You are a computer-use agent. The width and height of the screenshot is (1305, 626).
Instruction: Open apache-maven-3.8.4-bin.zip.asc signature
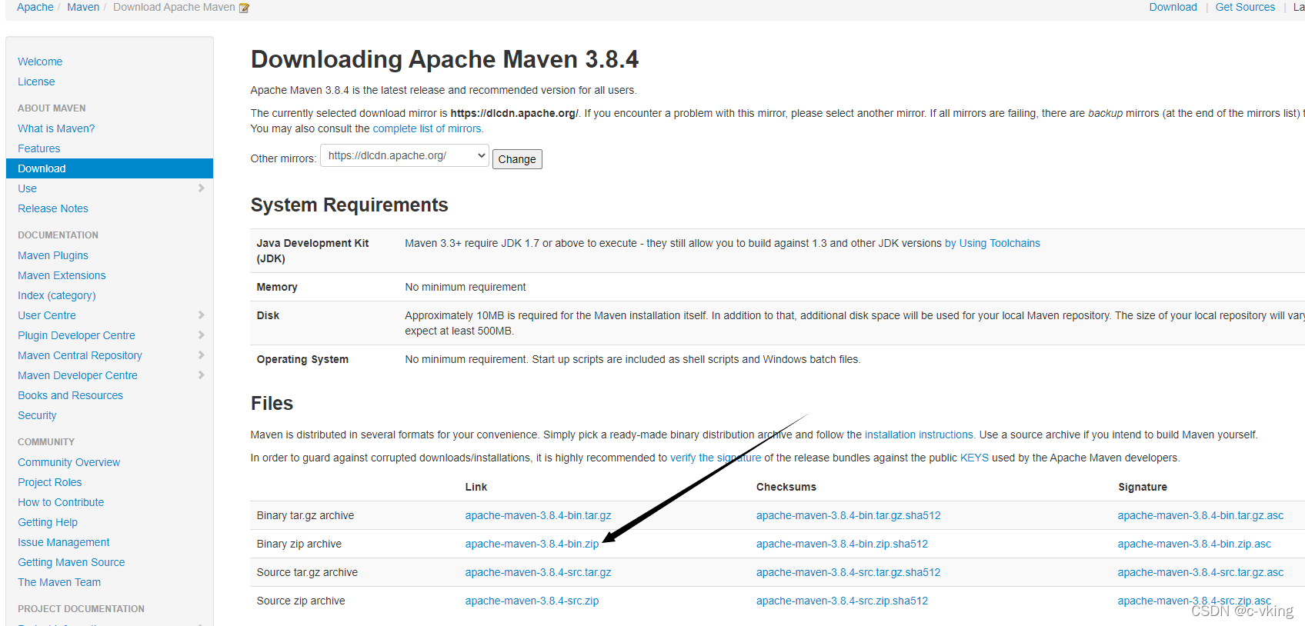click(1194, 544)
